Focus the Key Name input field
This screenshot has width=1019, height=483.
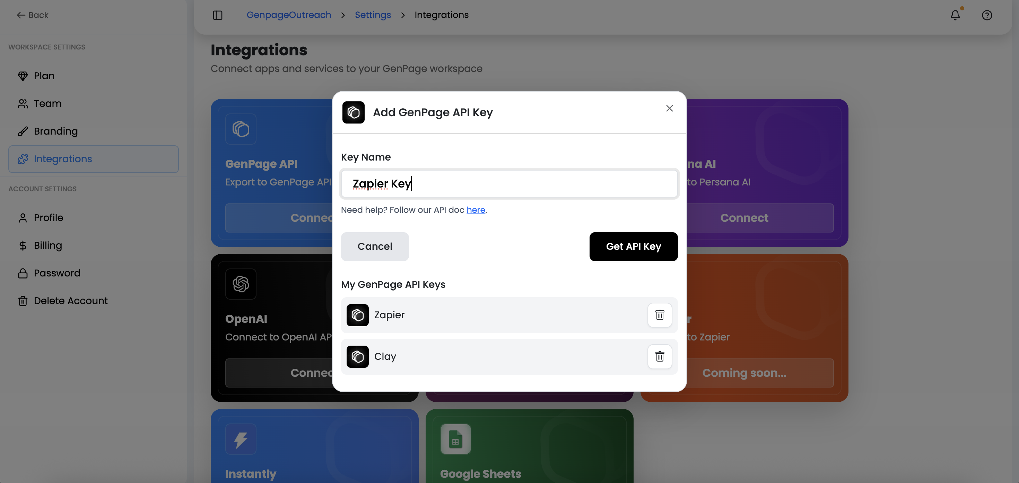coord(509,184)
